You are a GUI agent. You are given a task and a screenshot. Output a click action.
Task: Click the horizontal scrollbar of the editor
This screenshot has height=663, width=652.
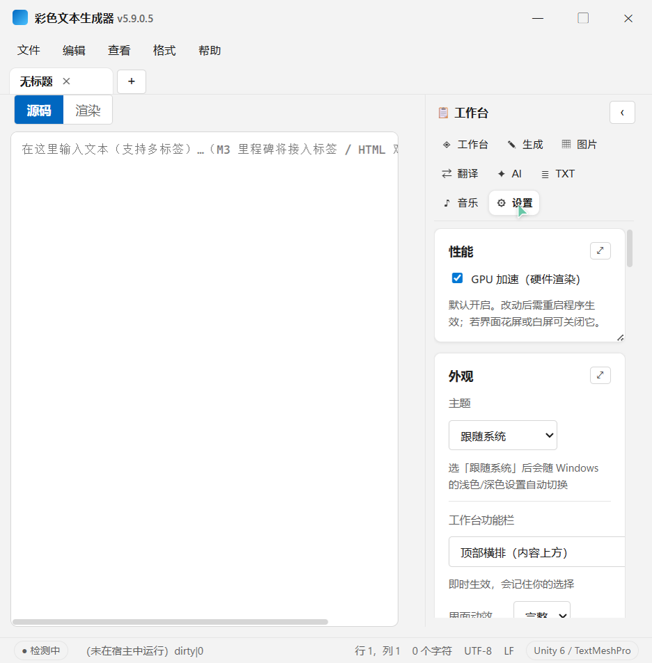170,621
